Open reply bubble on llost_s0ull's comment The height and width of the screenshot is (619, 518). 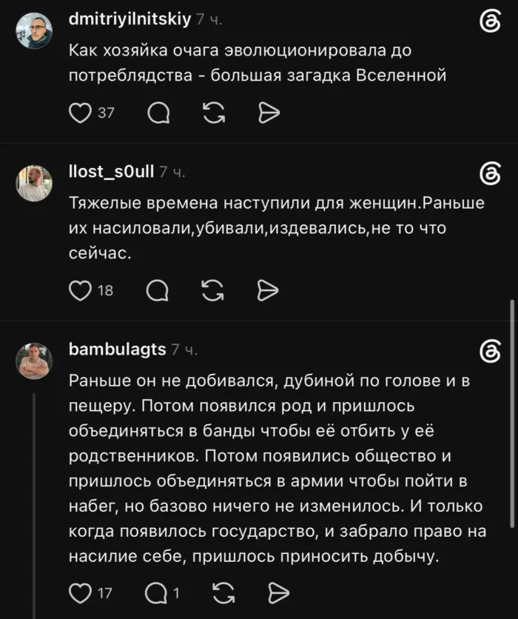158,291
